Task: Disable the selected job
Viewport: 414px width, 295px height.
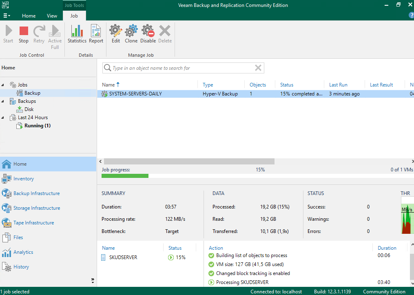Action: pyautogui.click(x=148, y=34)
